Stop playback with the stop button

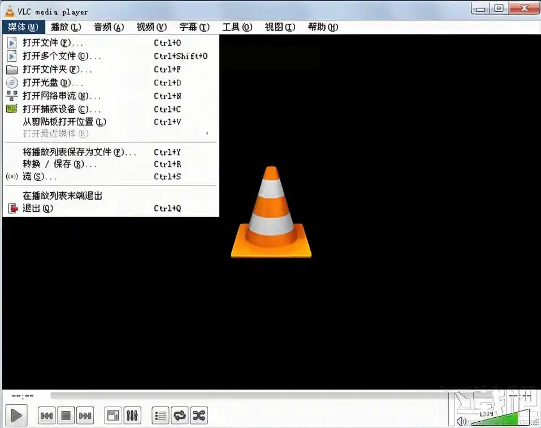(x=66, y=415)
